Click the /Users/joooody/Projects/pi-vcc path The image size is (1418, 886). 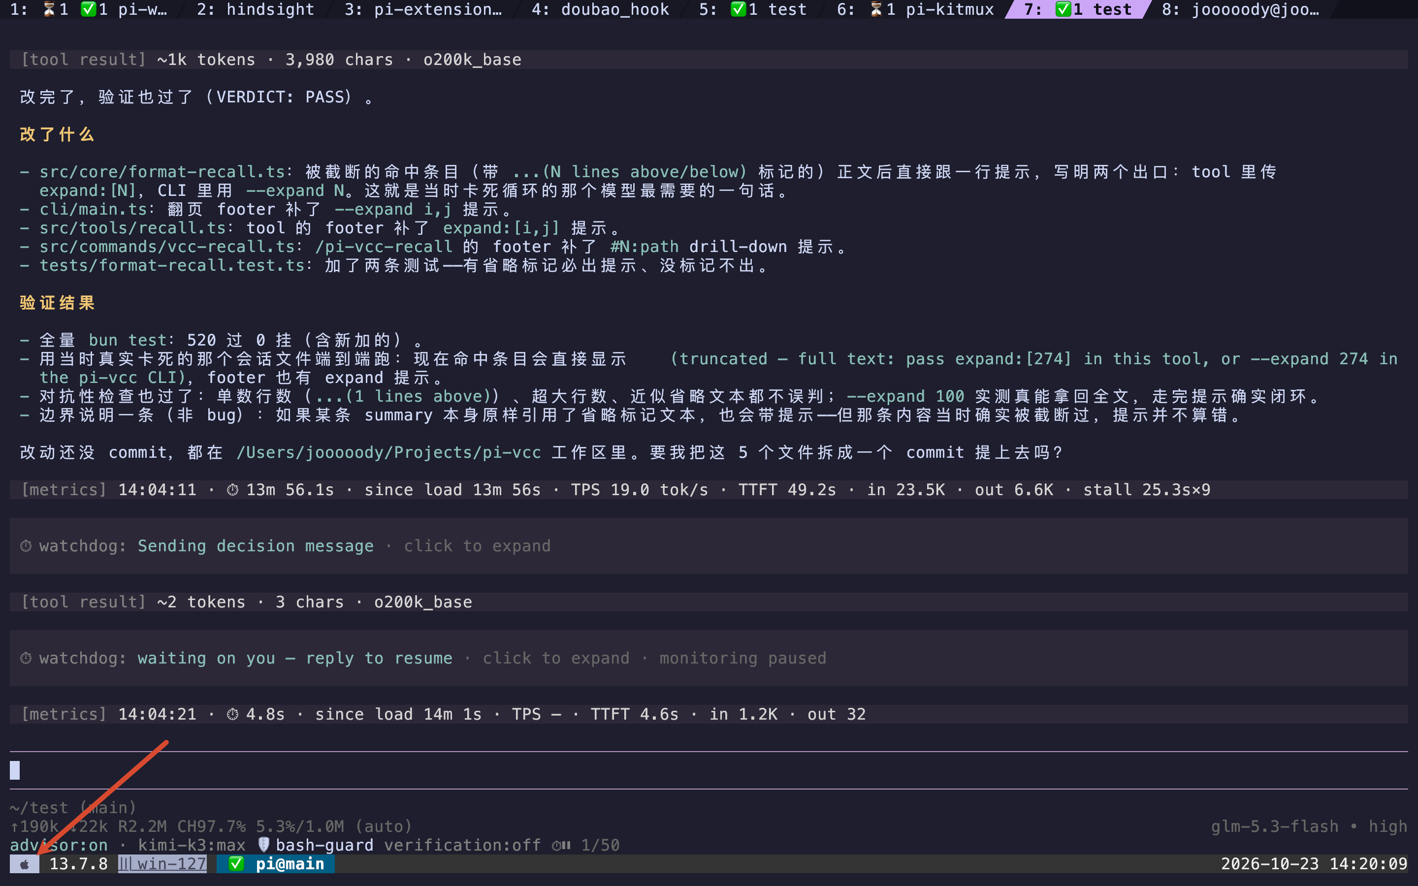point(388,452)
